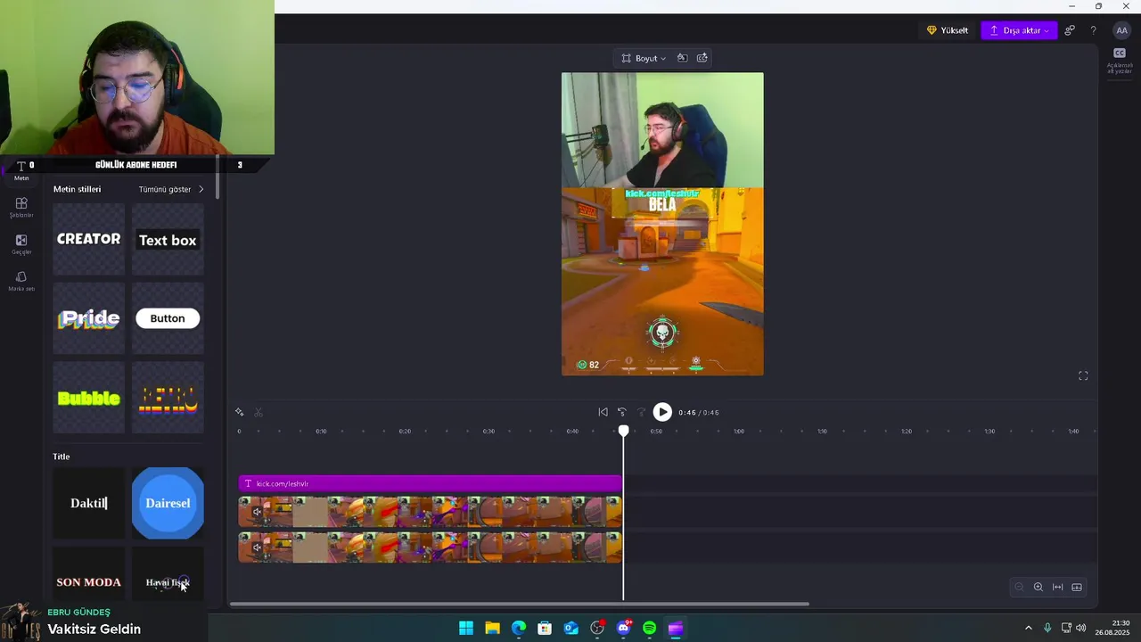Click the timeline layout icon beside fit-to-width
This screenshot has height=642, width=1141.
click(x=1077, y=587)
